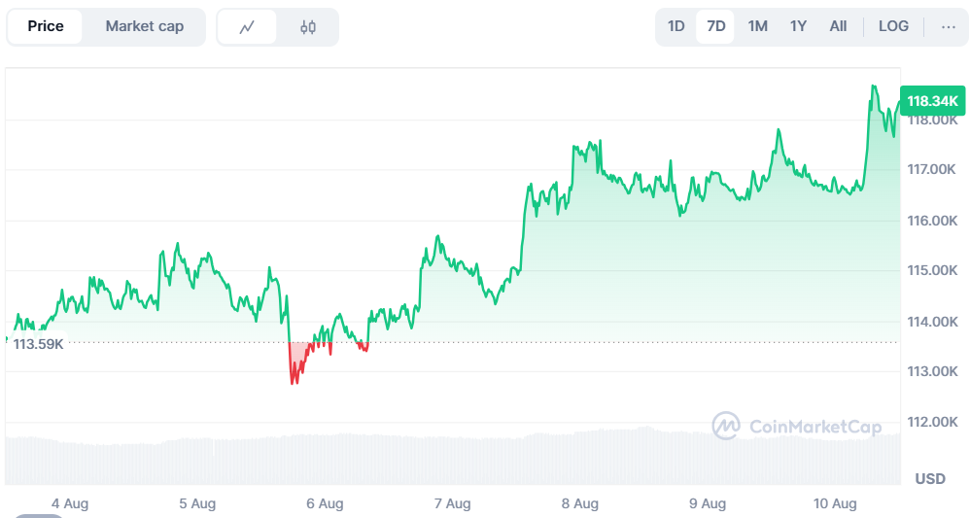Click the 10 Aug date label

point(835,503)
